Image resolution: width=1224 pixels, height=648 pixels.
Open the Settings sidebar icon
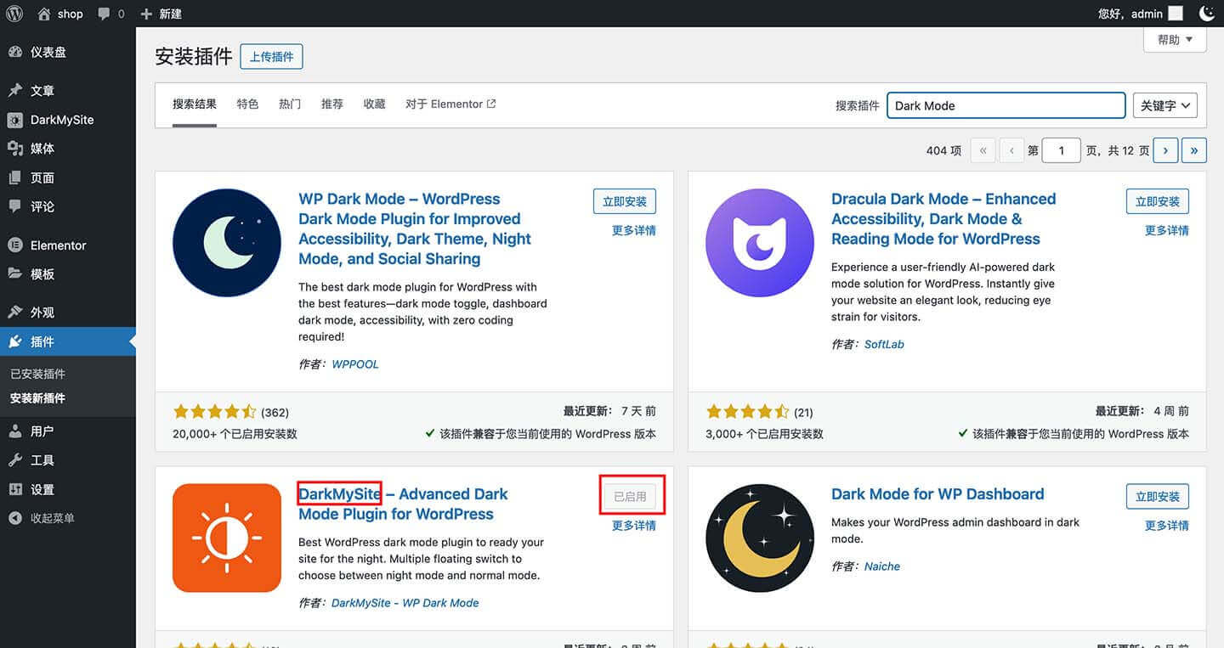click(15, 489)
